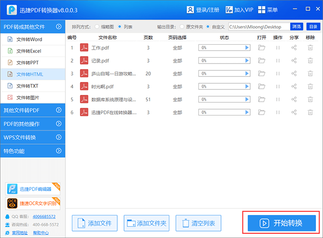Click 全部 page selection for 工作.pdf
The width and height of the screenshot is (323, 238).
coord(177,48)
